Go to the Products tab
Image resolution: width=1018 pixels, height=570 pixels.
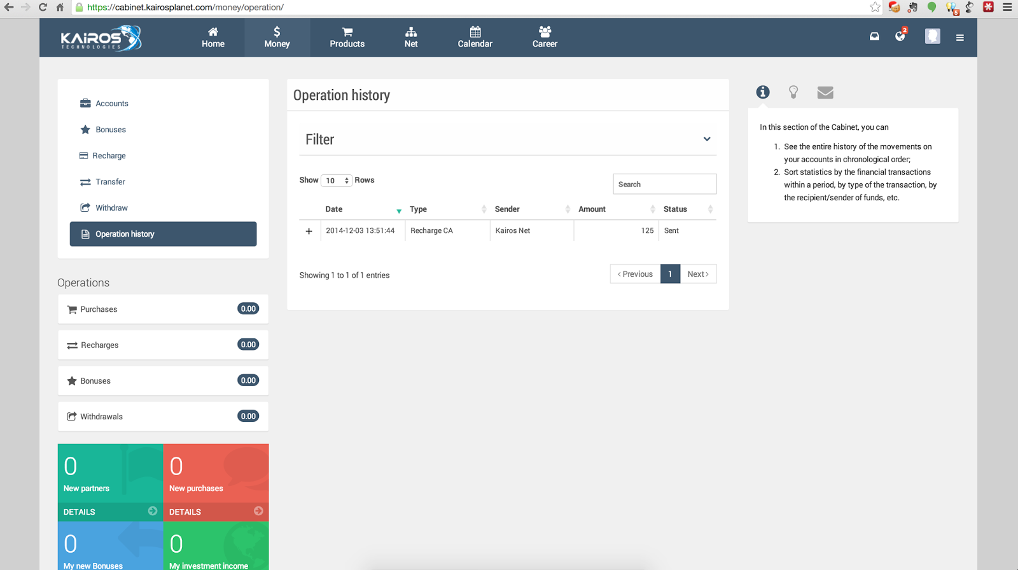(347, 38)
